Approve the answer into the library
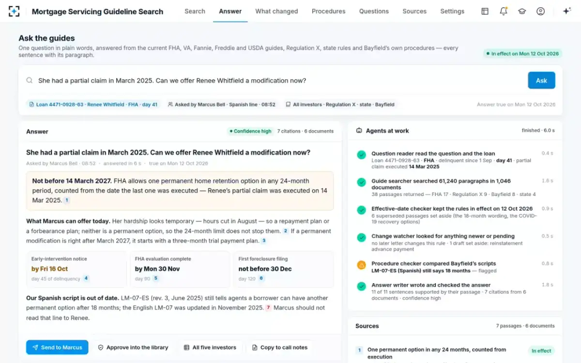 [133, 348]
